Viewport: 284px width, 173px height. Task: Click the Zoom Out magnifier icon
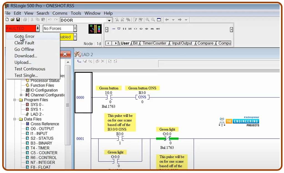153,20
